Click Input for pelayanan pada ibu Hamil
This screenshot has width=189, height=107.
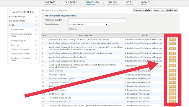[x=172, y=57]
